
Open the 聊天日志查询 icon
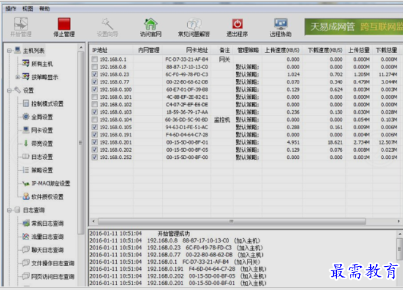point(26,250)
